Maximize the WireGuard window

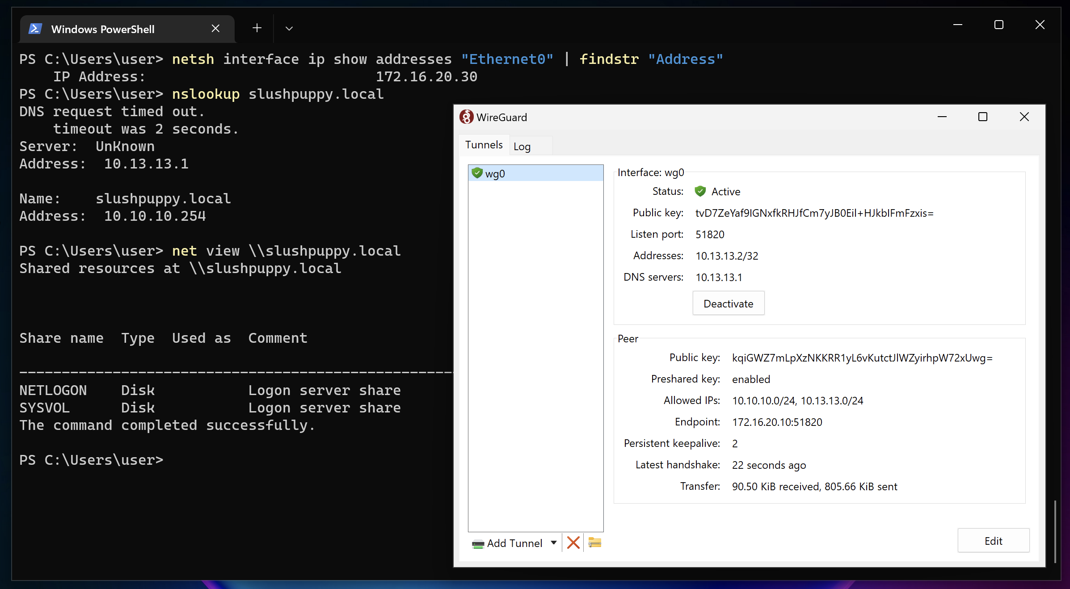982,117
